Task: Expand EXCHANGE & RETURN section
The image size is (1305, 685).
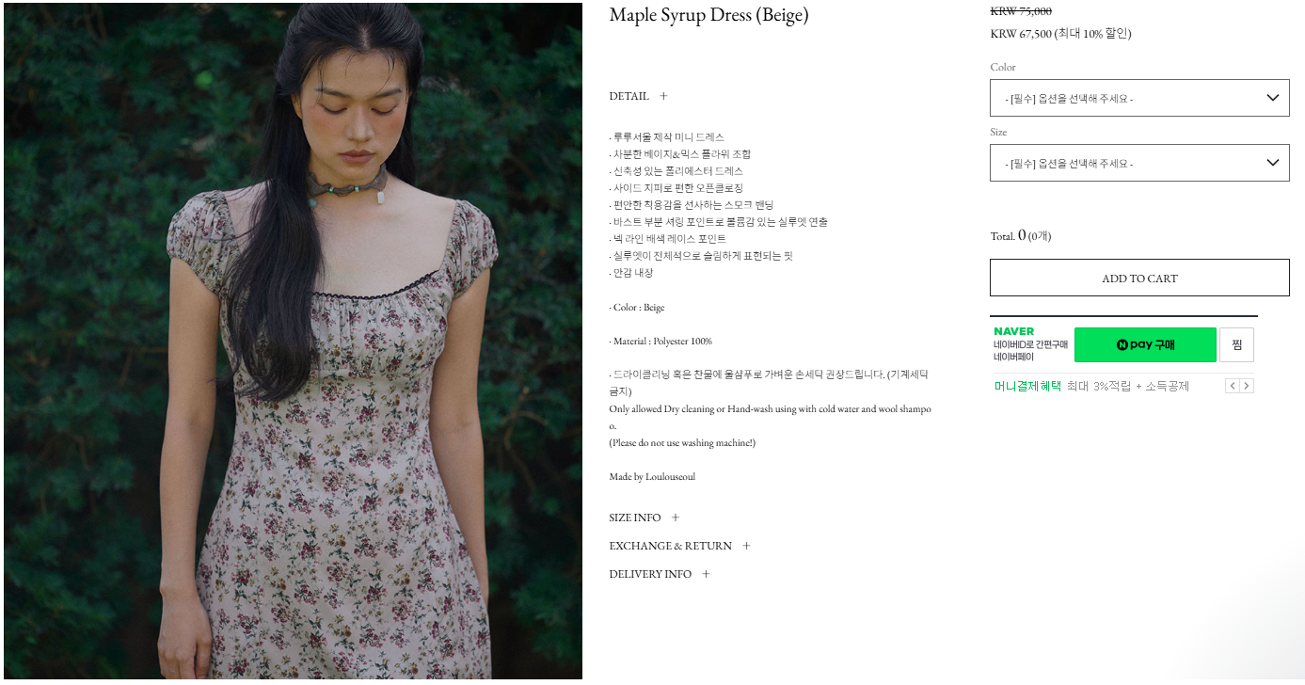Action: [670, 546]
